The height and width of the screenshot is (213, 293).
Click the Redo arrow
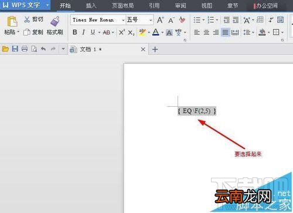(53, 49)
